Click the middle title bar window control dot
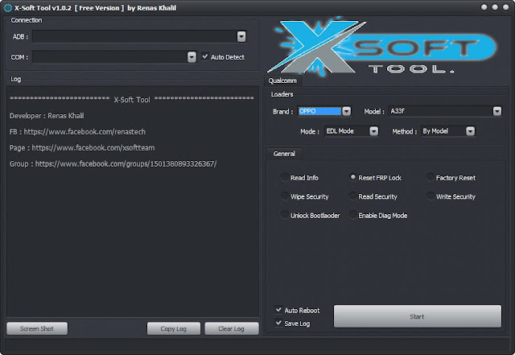This screenshot has width=515, height=355. coord(495,7)
